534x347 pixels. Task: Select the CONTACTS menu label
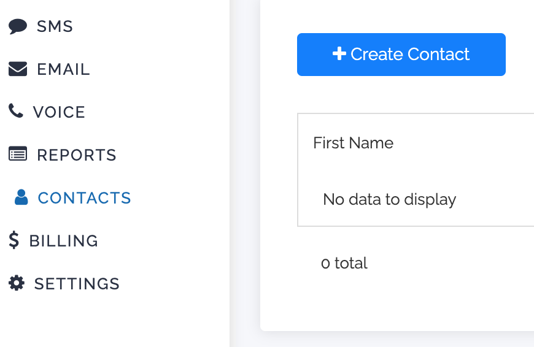click(x=85, y=198)
